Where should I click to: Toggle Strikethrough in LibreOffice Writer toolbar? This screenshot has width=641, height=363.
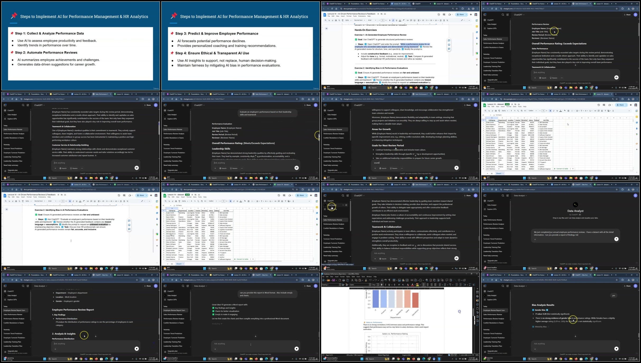tap(394, 285)
